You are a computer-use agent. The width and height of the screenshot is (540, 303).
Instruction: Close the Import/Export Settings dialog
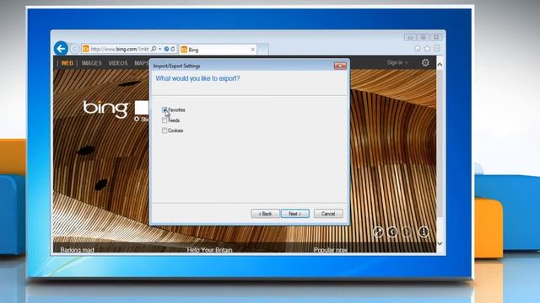pyautogui.click(x=340, y=66)
